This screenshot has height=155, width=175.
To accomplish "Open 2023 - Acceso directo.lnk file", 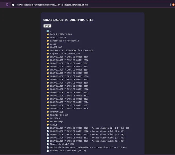I will coord(87,138).
